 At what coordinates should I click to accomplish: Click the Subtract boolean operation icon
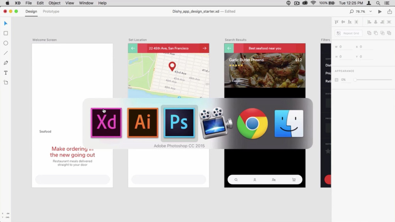[376, 33]
